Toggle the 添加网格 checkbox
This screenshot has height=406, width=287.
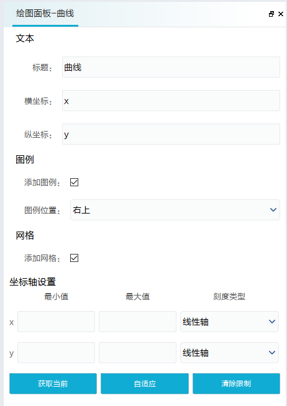pos(75,258)
